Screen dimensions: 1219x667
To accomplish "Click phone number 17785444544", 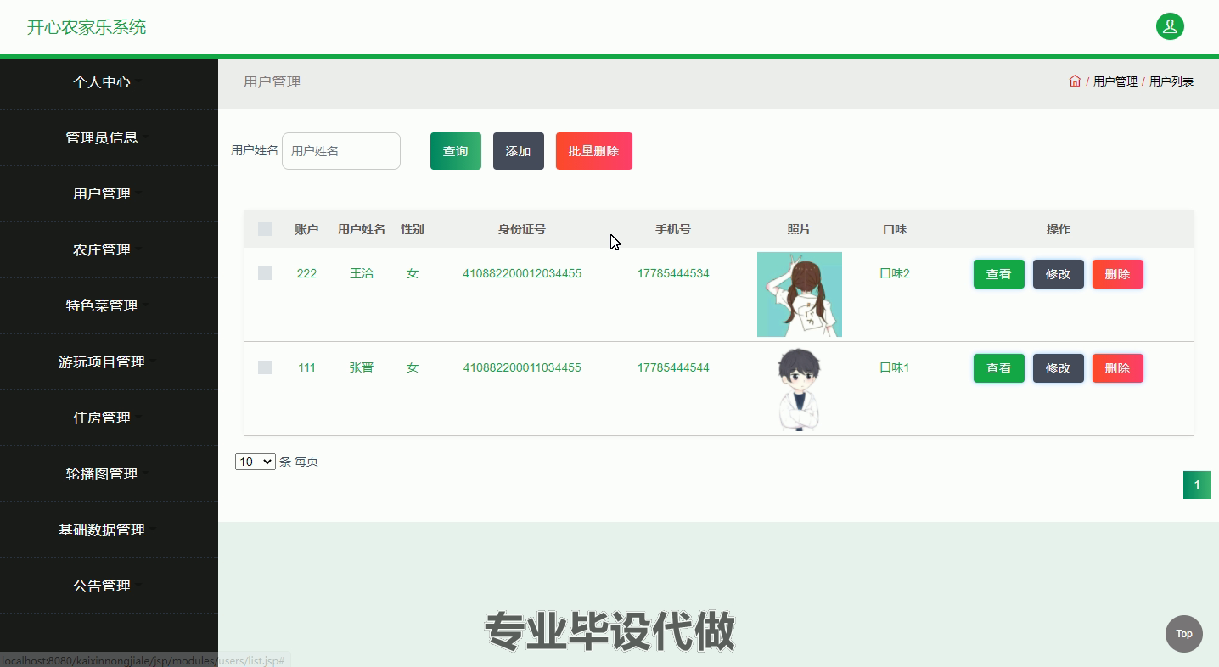I will click(673, 367).
